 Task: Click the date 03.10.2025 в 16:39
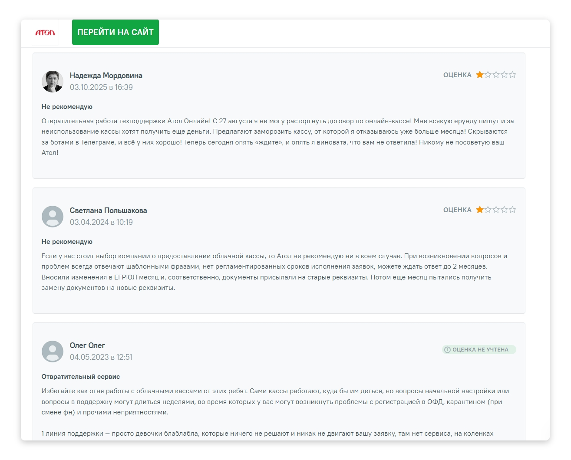pos(102,87)
